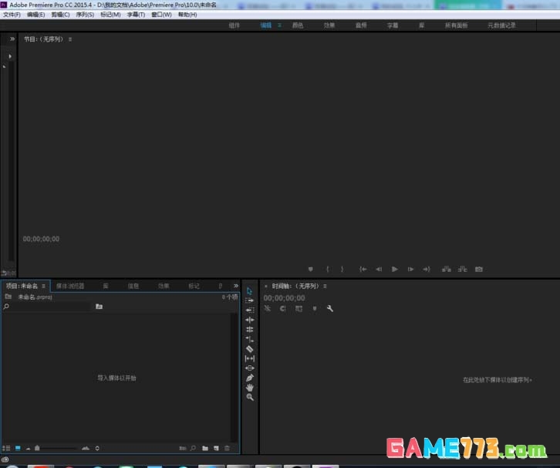The height and width of the screenshot is (468, 560).
Task: Step back one frame
Action: point(379,269)
